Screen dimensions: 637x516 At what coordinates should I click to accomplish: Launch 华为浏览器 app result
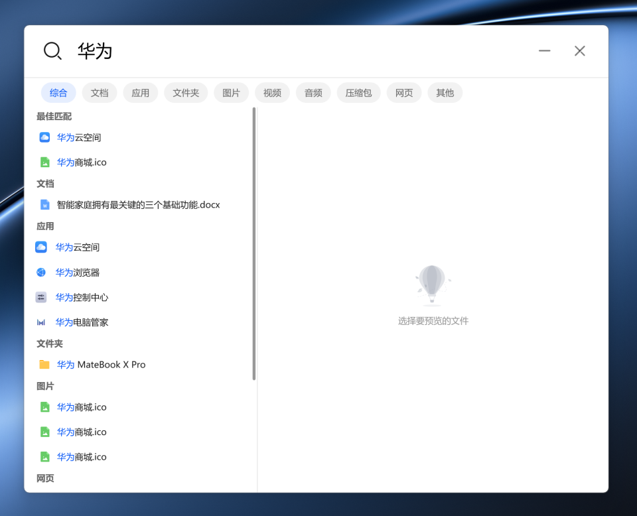78,273
